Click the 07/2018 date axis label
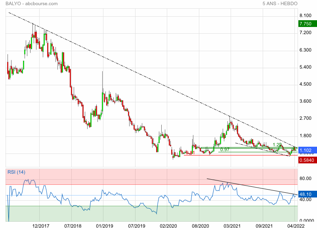 tap(73, 226)
